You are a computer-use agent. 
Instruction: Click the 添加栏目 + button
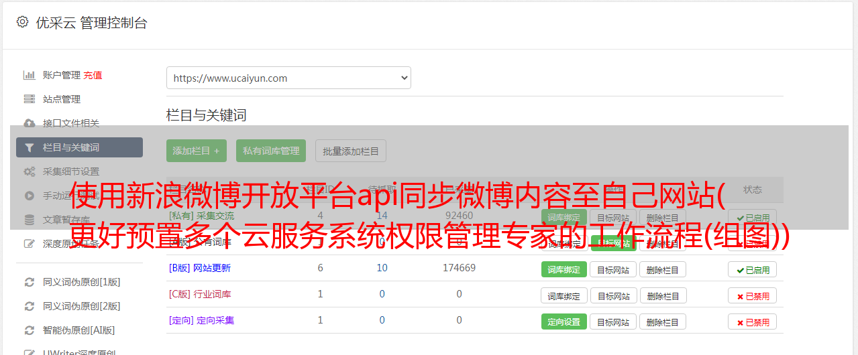[197, 151]
